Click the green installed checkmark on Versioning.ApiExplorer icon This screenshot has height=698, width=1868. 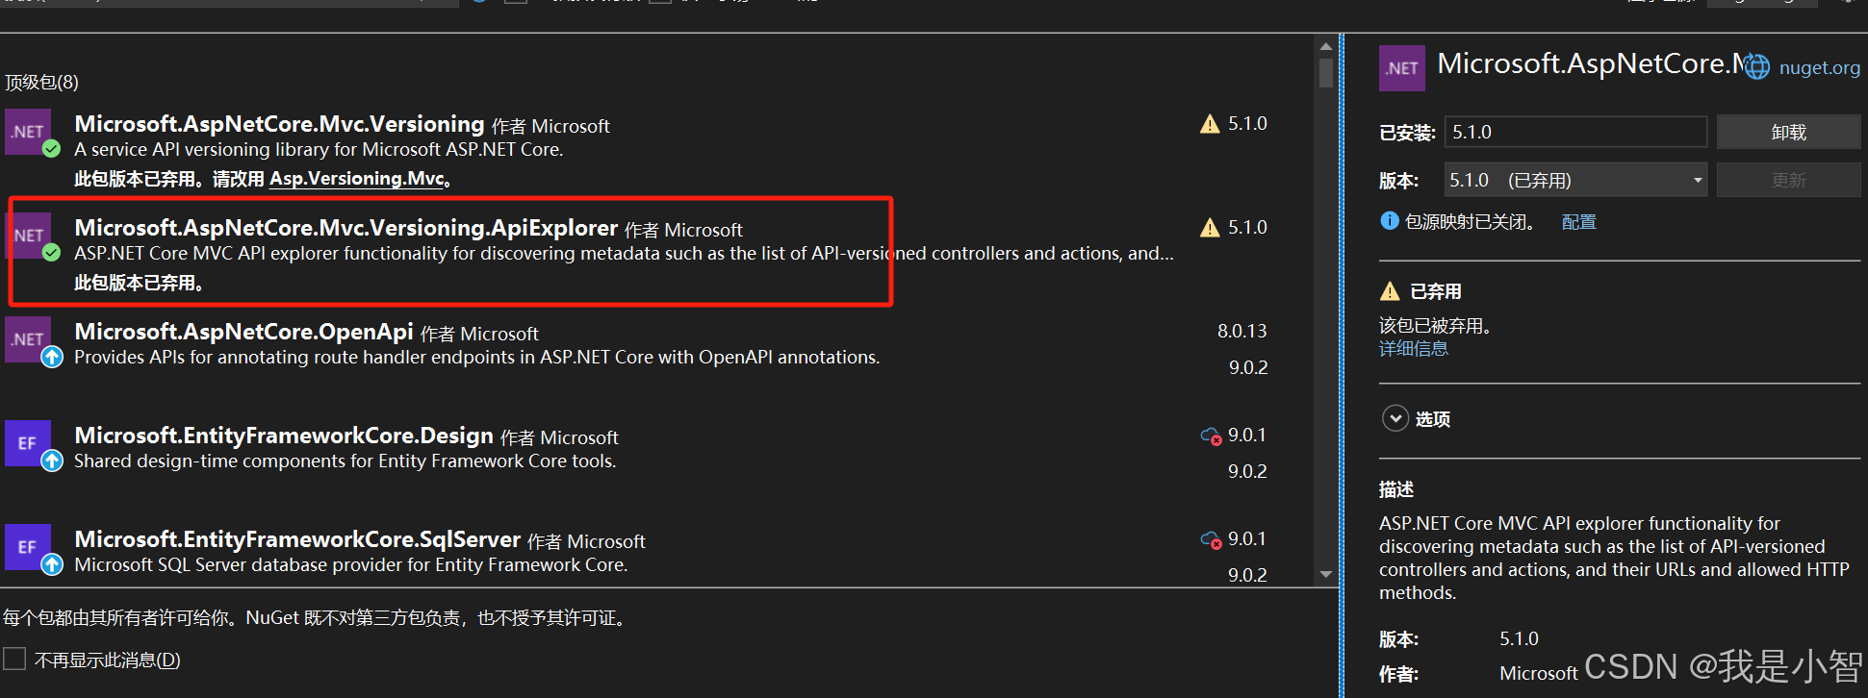(x=52, y=253)
